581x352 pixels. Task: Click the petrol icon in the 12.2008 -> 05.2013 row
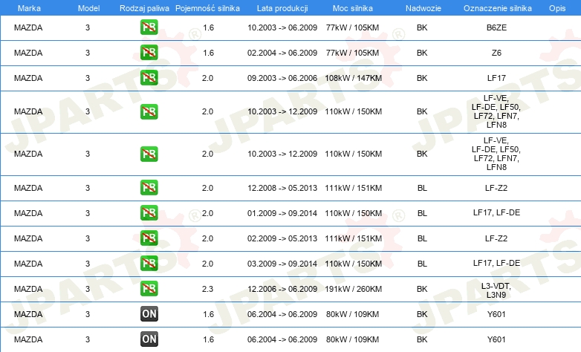coord(149,188)
